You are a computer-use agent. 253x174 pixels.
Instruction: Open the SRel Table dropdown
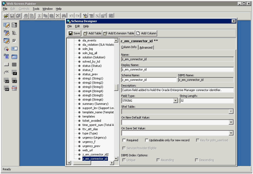point(231,111)
